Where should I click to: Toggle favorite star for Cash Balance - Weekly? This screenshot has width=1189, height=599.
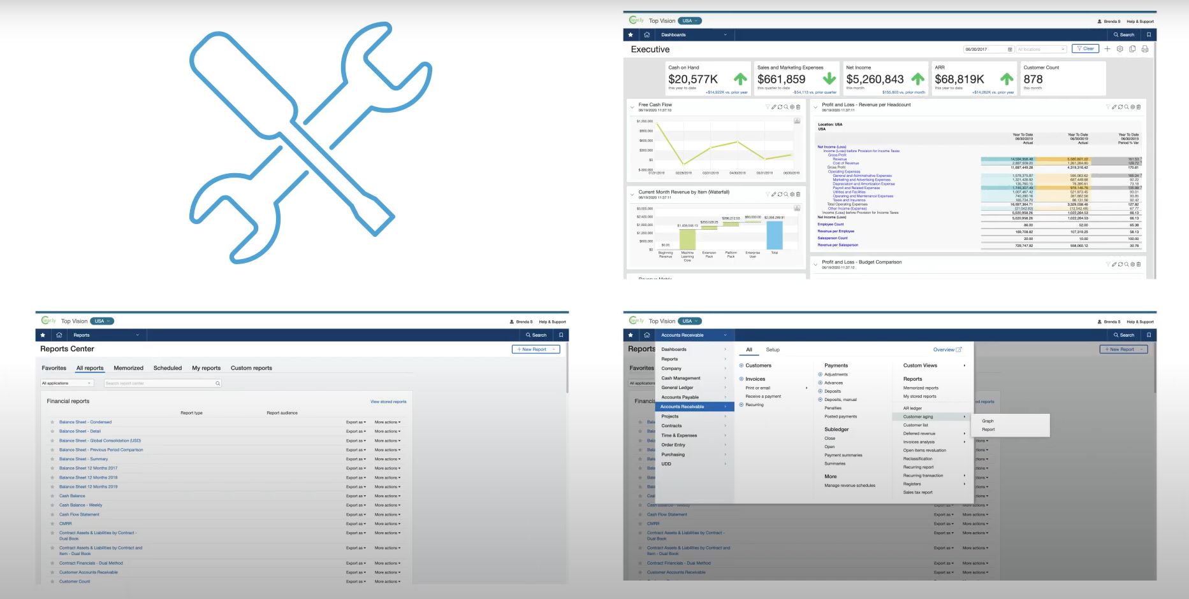[x=52, y=505]
